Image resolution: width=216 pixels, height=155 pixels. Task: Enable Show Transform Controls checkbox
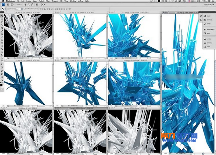click(24, 9)
